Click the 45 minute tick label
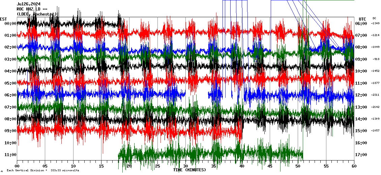This screenshot has height=175, width=381. pos(270,166)
